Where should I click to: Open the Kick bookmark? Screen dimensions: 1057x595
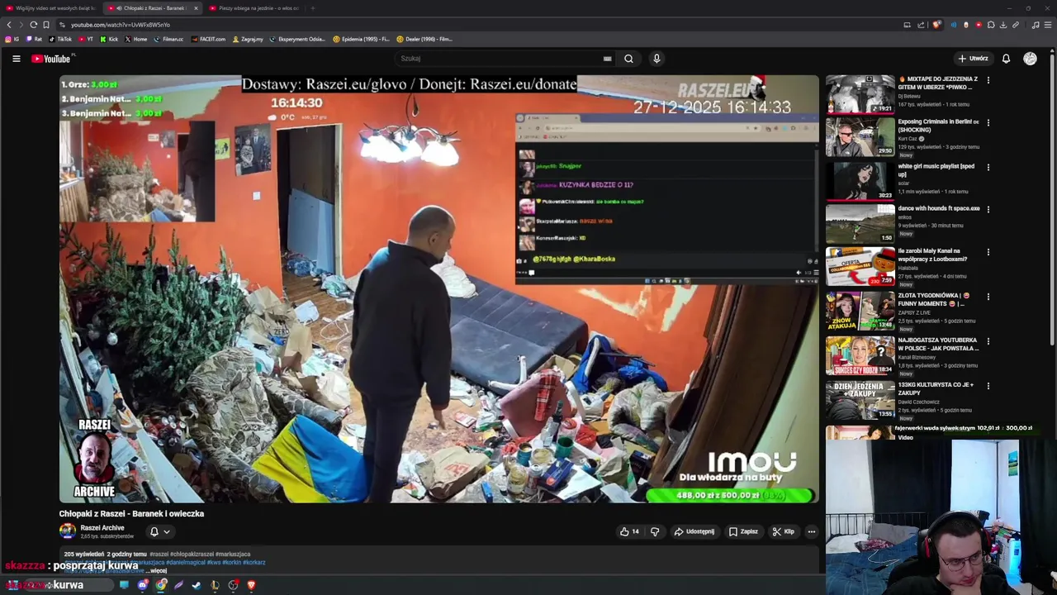pyautogui.click(x=109, y=39)
